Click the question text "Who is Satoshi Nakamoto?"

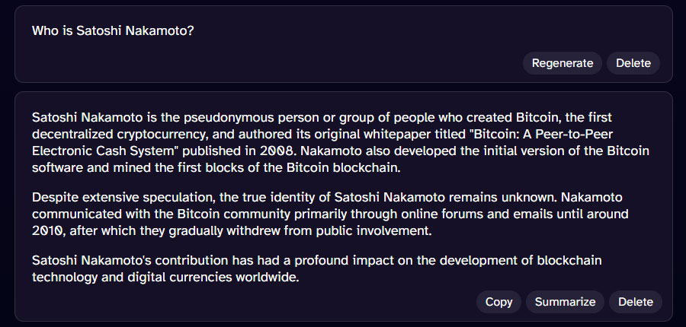point(113,31)
